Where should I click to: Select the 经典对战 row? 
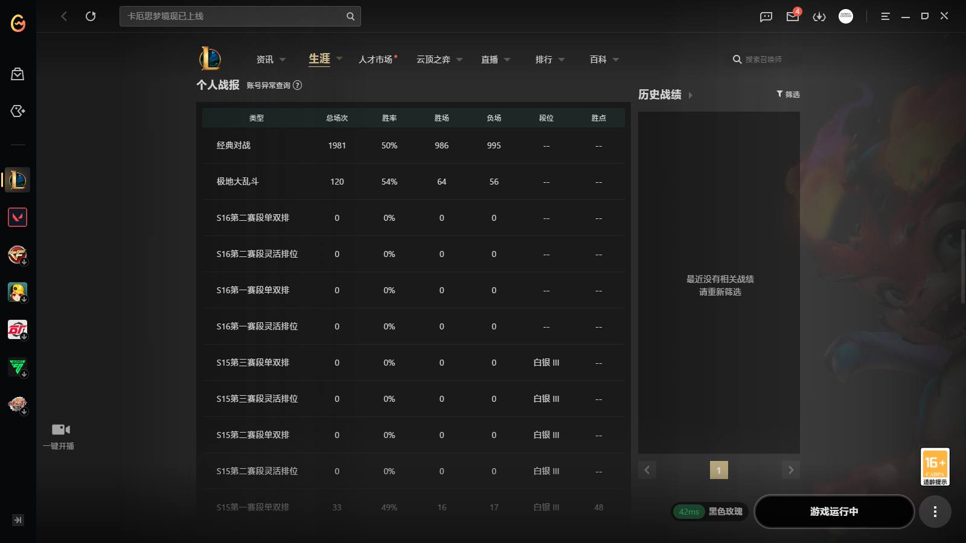(x=414, y=145)
